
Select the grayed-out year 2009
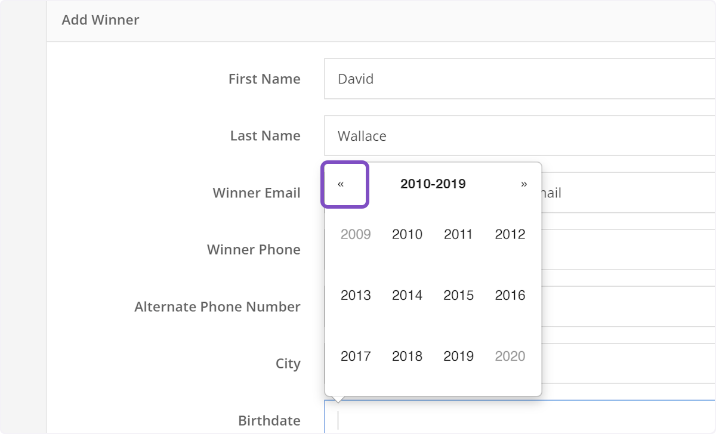click(356, 234)
